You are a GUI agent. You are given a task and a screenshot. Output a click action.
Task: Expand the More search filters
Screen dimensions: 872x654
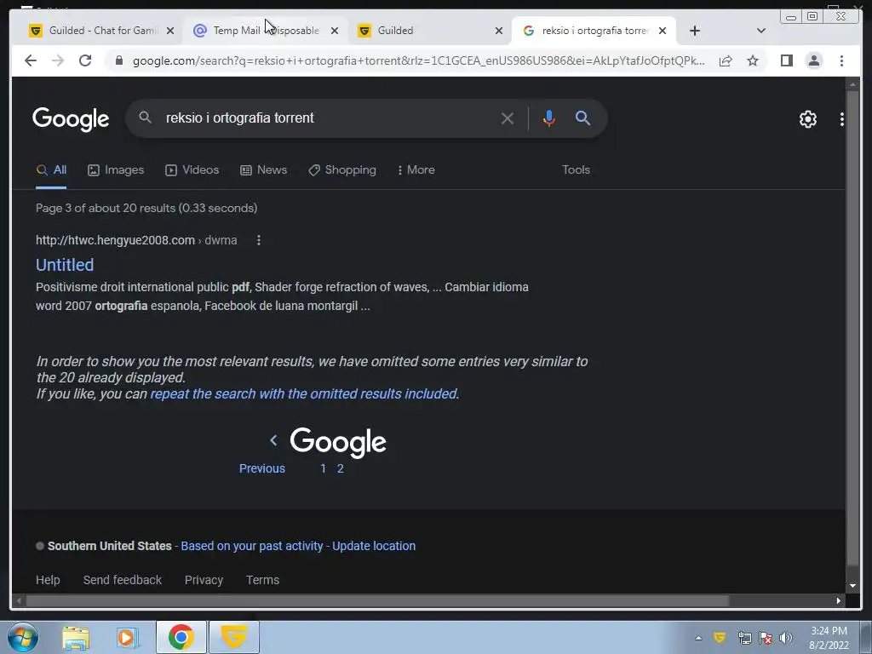coord(416,170)
